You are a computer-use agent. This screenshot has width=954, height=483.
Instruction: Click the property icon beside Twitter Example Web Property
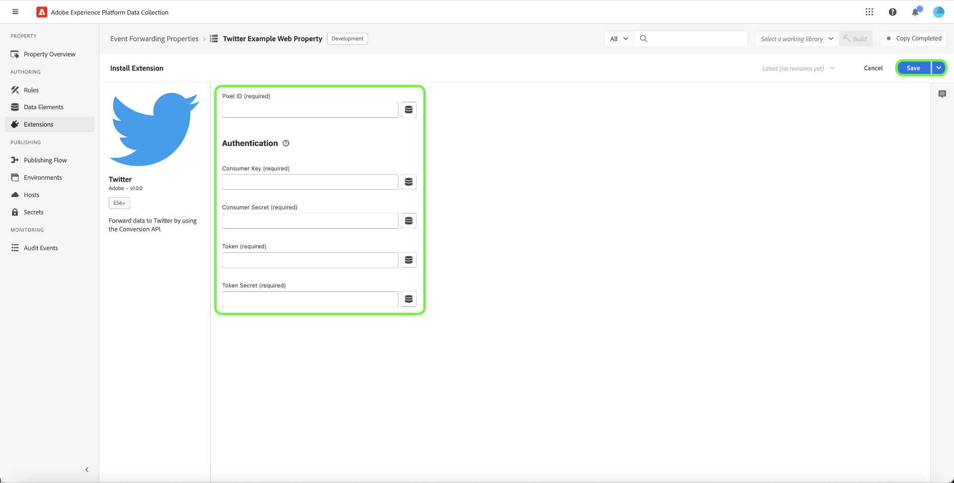[214, 39]
